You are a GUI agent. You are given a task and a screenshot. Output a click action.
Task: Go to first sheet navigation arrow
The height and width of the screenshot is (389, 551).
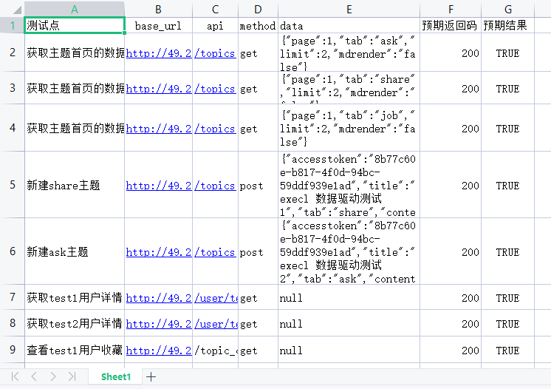[x=15, y=376]
